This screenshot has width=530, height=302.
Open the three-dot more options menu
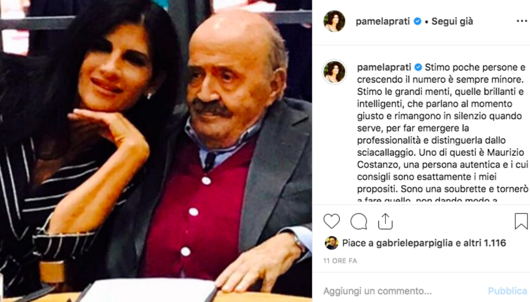pyautogui.click(x=521, y=21)
